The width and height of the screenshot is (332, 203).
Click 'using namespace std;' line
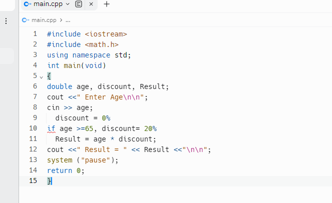(x=89, y=55)
